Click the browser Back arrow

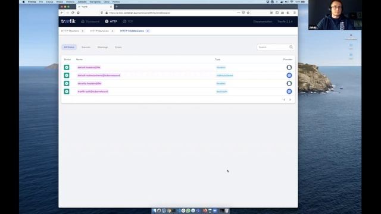(62, 12)
